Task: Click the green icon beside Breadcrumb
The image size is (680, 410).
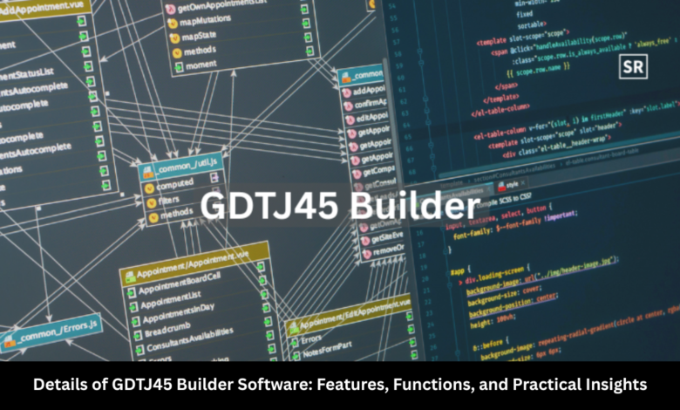Action: tap(137, 335)
